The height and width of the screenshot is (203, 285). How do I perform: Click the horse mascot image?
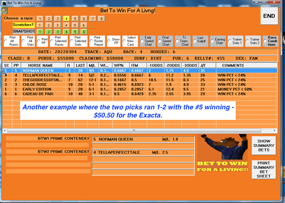click(222, 147)
